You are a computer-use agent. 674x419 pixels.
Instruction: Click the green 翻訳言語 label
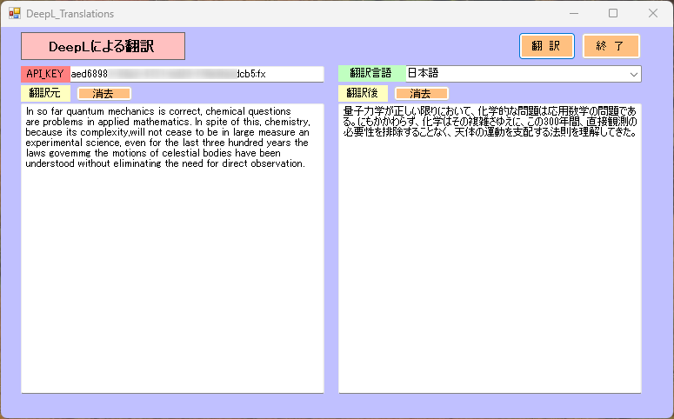click(x=371, y=75)
